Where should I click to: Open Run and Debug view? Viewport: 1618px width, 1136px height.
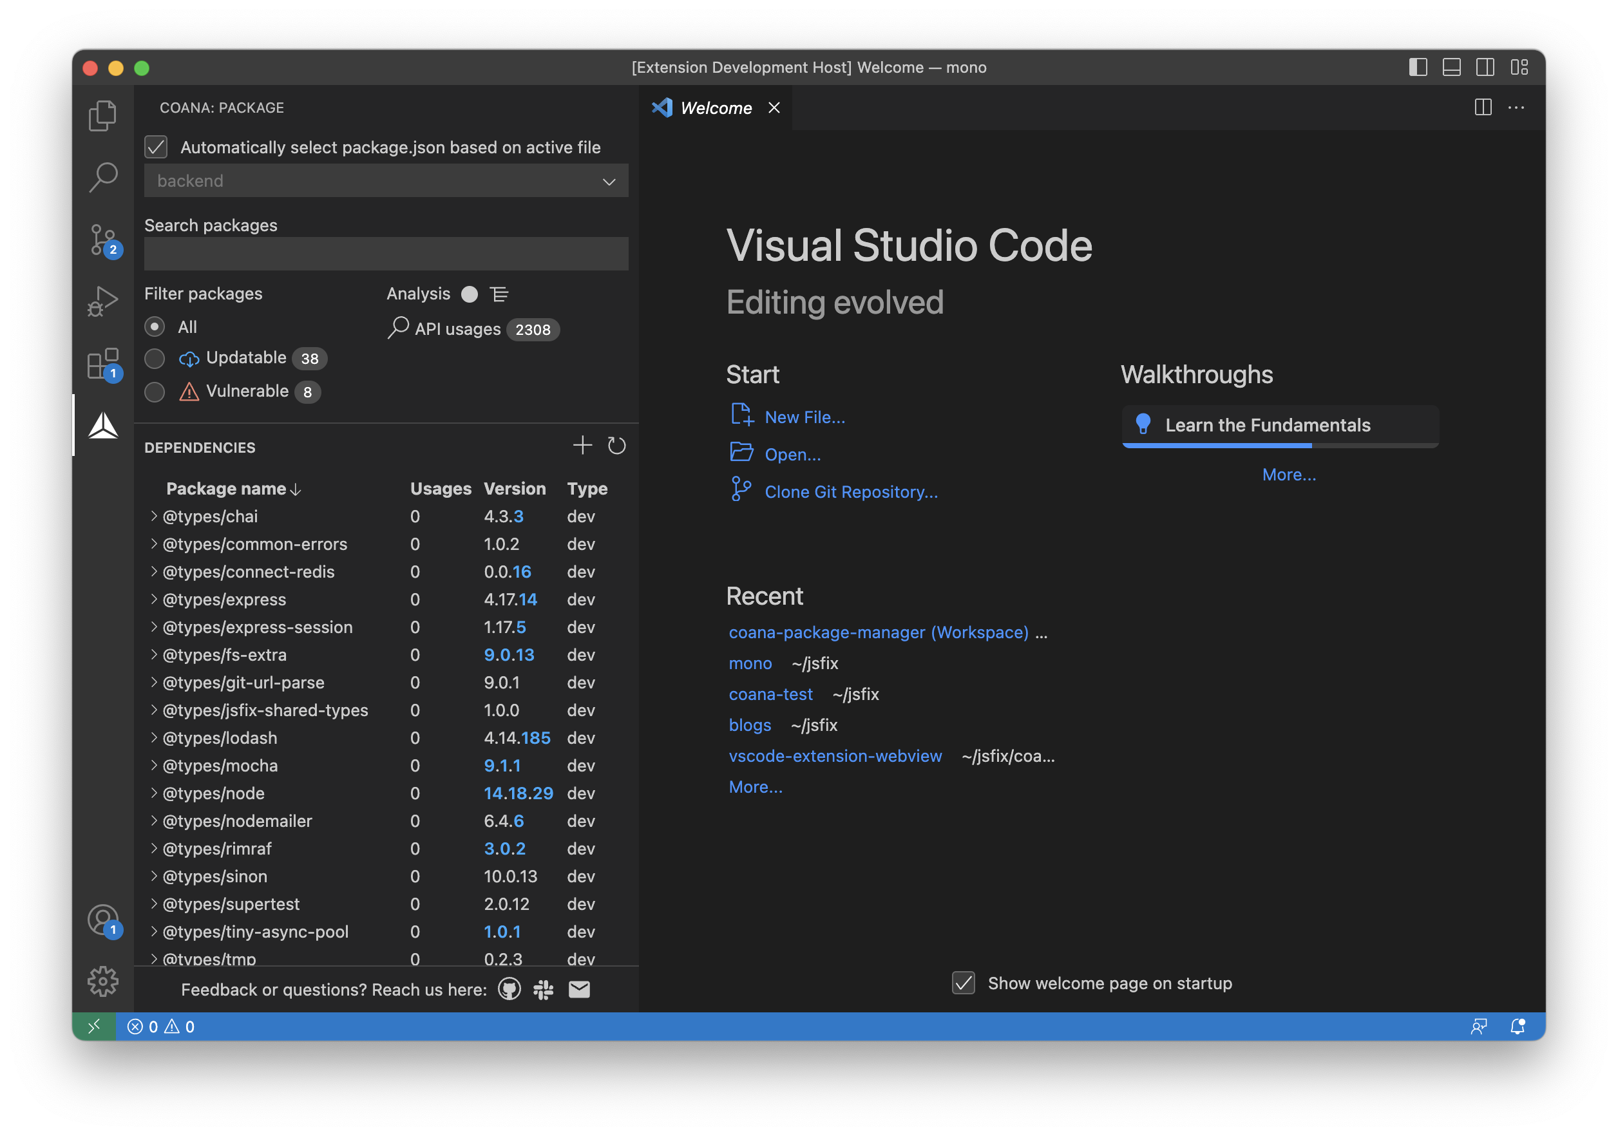click(x=103, y=301)
